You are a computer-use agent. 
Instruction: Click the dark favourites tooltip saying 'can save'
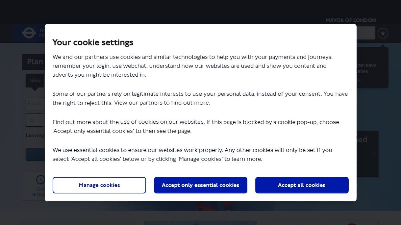pos(372,68)
